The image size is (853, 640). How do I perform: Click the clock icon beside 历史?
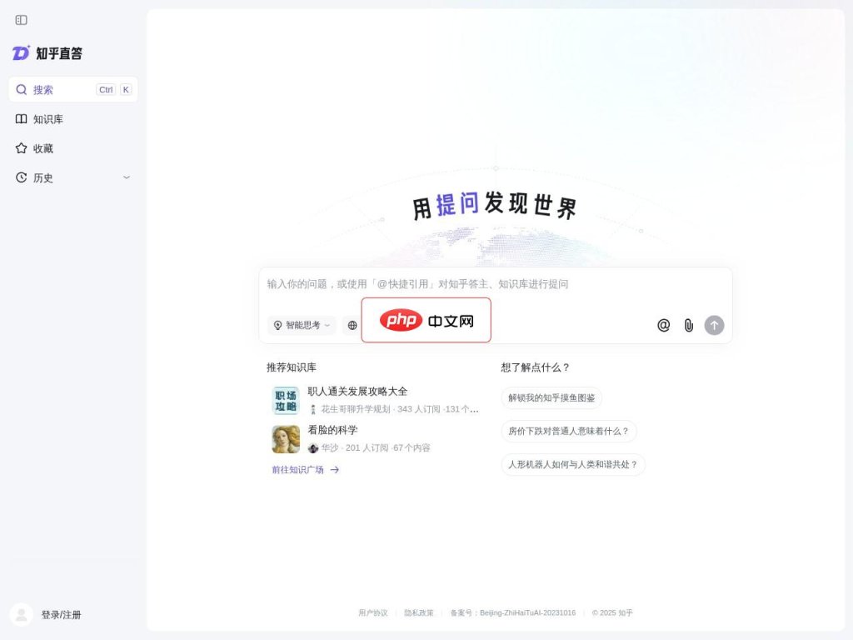[x=21, y=177]
